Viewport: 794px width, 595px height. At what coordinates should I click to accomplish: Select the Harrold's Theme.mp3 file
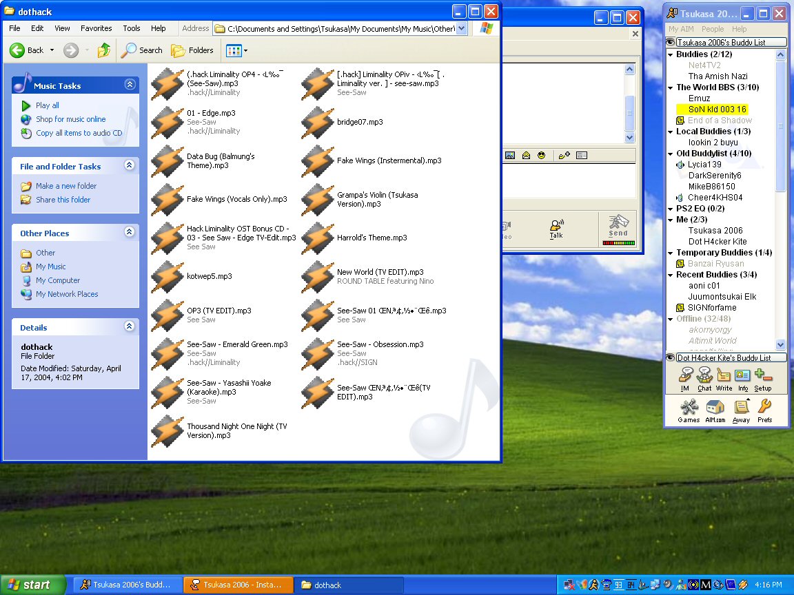click(371, 238)
